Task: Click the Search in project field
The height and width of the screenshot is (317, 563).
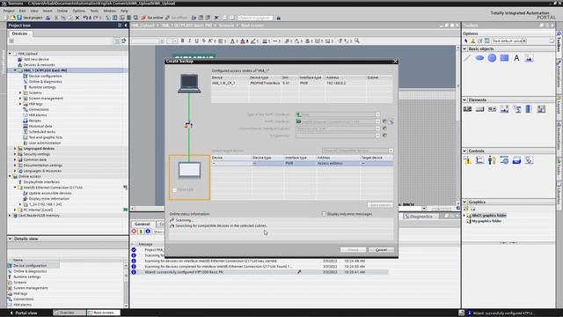Action: [255, 18]
